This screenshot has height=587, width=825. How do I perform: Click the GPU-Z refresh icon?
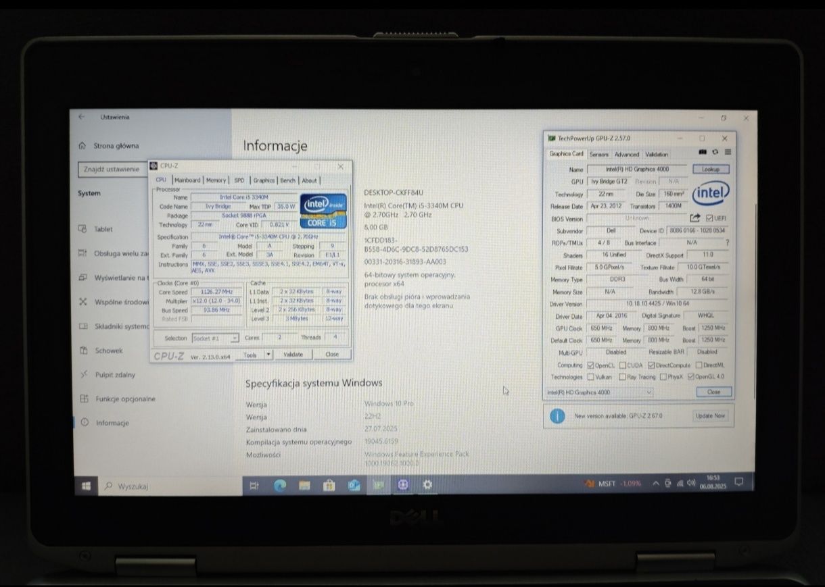tap(715, 153)
